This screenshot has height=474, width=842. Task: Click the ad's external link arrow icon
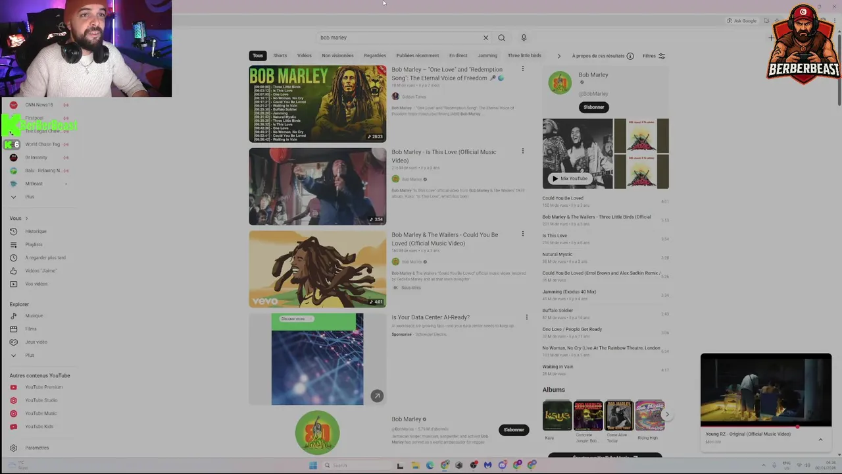click(377, 396)
